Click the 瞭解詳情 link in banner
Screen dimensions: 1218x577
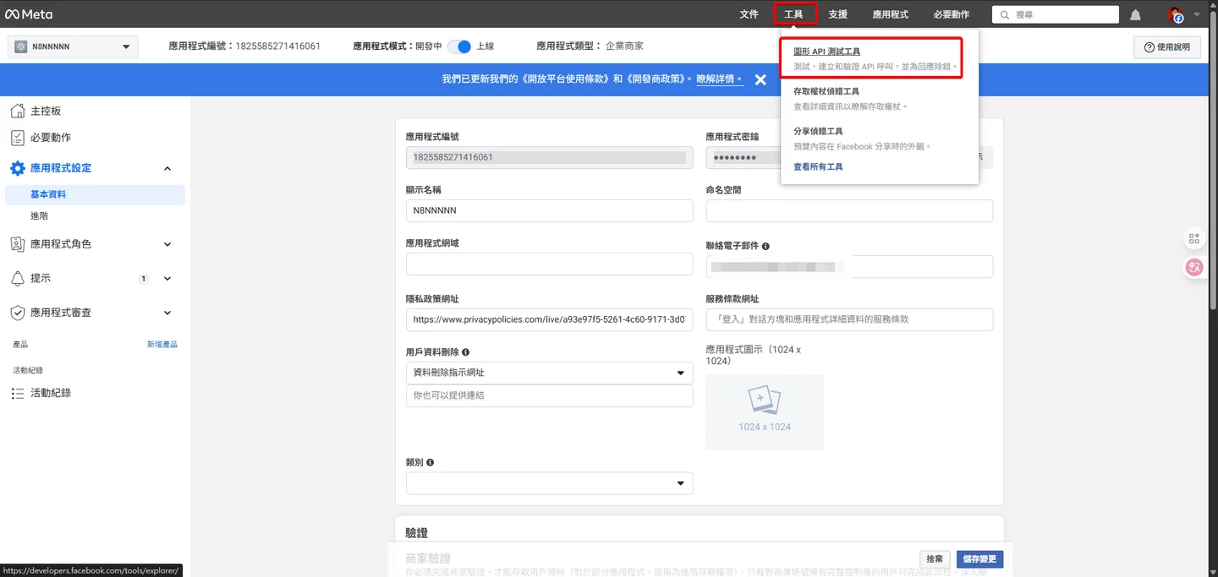tap(719, 79)
